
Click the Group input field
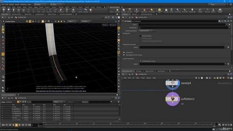(182, 25)
